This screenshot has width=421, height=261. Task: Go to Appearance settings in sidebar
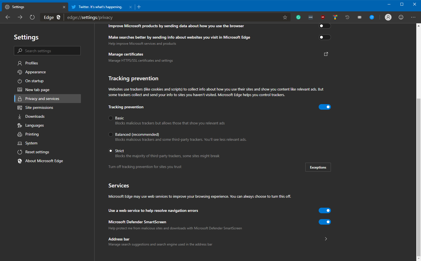(x=35, y=72)
